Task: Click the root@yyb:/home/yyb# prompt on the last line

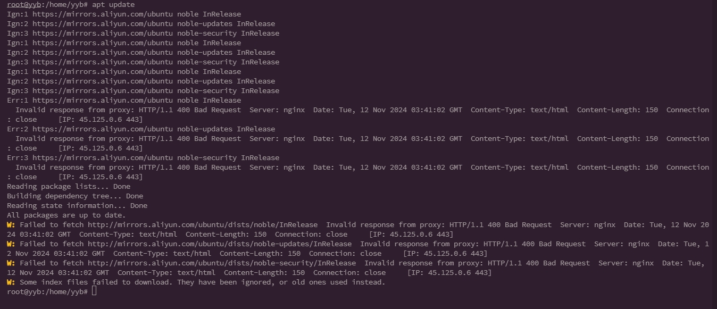Action: 47,291
